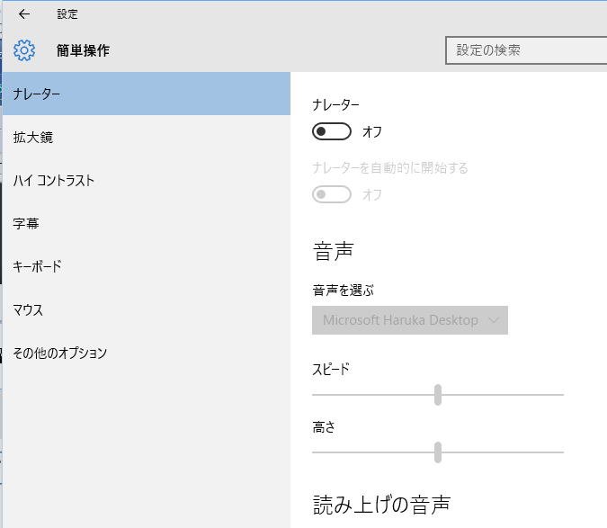Click the 読み上げの音声 section heading
This screenshot has height=528, width=607.
pyautogui.click(x=381, y=504)
